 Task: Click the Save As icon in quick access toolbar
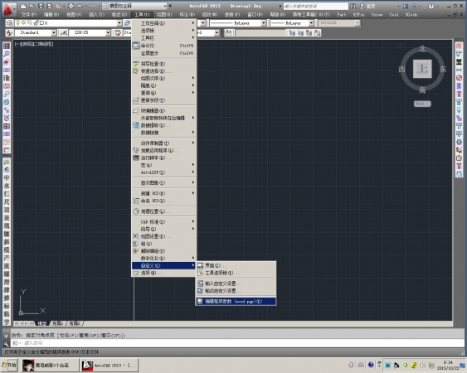[50, 6]
